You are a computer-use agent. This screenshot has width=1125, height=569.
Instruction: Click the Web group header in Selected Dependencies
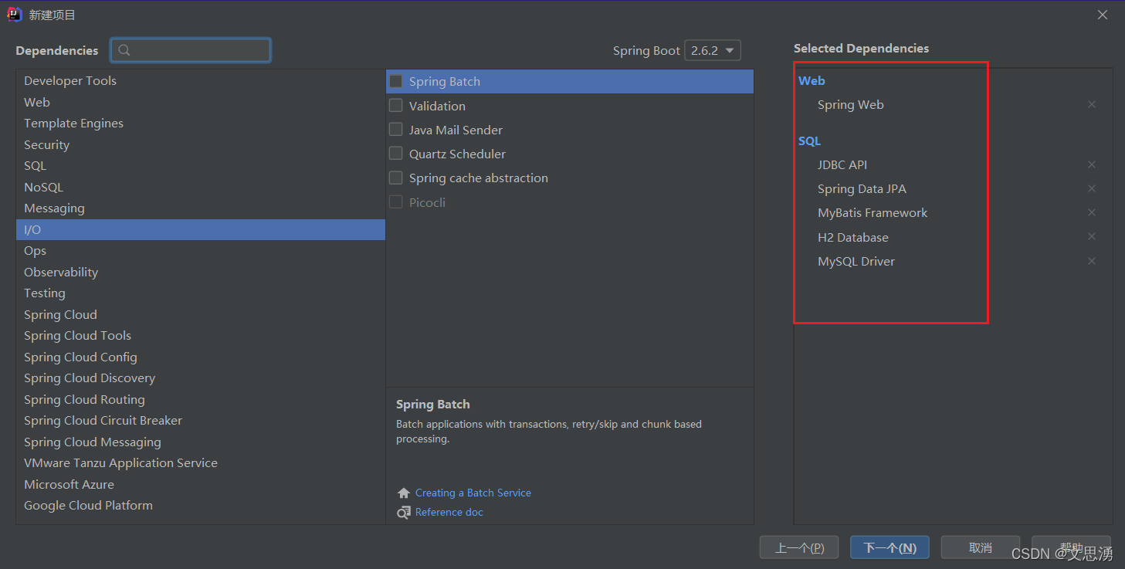(x=812, y=80)
